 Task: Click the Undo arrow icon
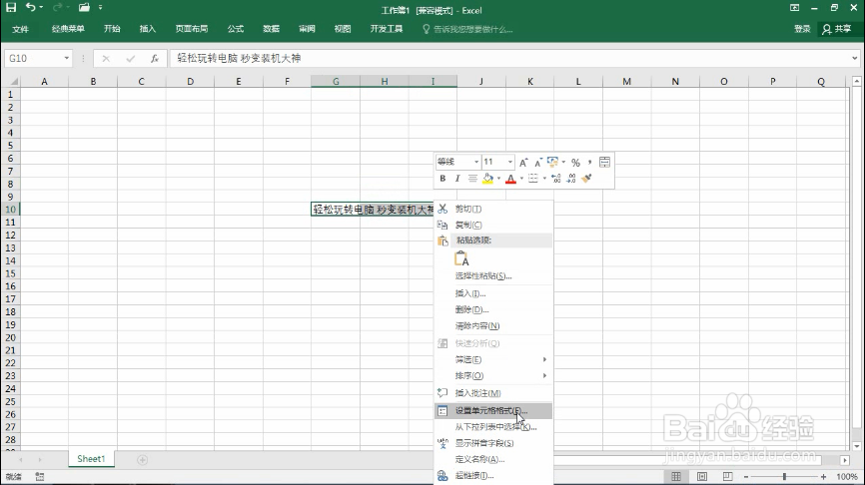click(30, 8)
